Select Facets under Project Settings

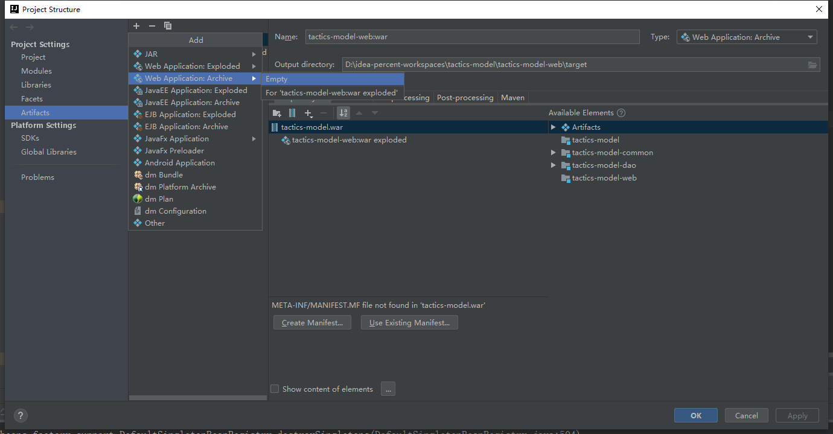click(x=32, y=99)
